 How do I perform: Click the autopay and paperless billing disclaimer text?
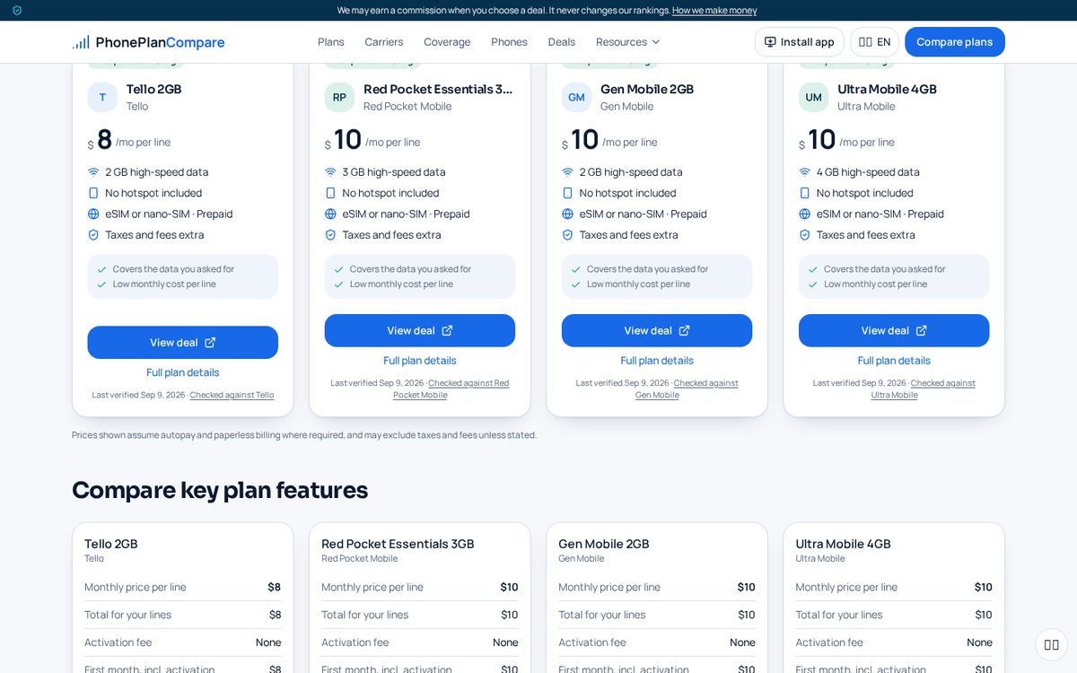(304, 435)
